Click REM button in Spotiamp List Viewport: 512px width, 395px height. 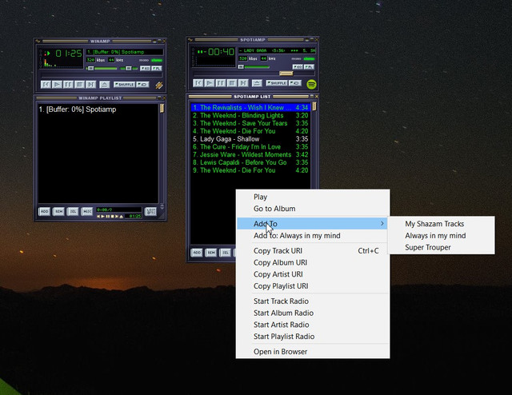(211, 253)
